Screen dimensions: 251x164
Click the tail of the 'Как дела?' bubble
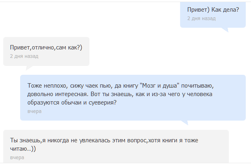pyautogui.click(x=225, y=30)
